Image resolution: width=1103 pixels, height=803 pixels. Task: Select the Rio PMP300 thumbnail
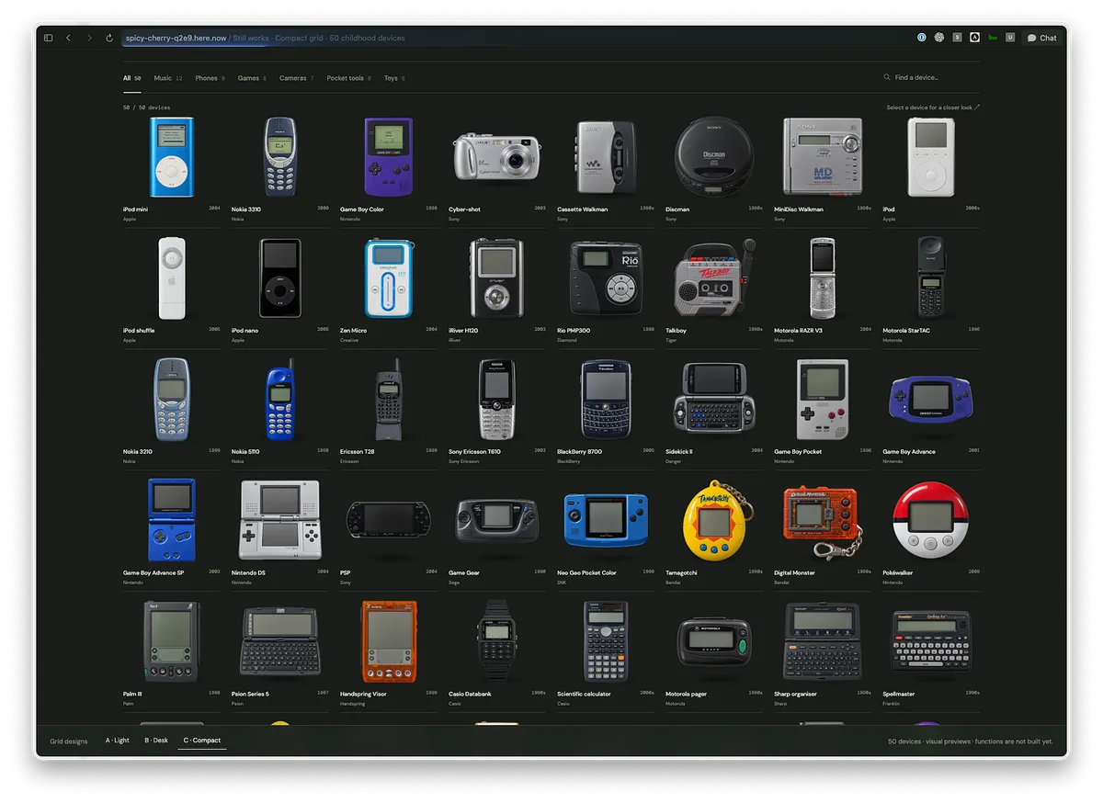[x=606, y=278]
